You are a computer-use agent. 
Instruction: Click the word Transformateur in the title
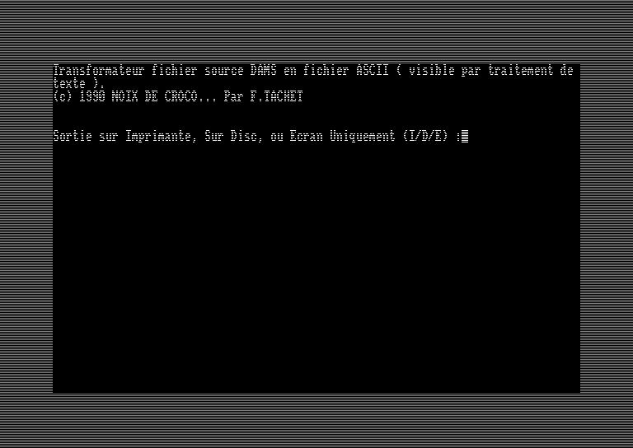tap(99, 70)
